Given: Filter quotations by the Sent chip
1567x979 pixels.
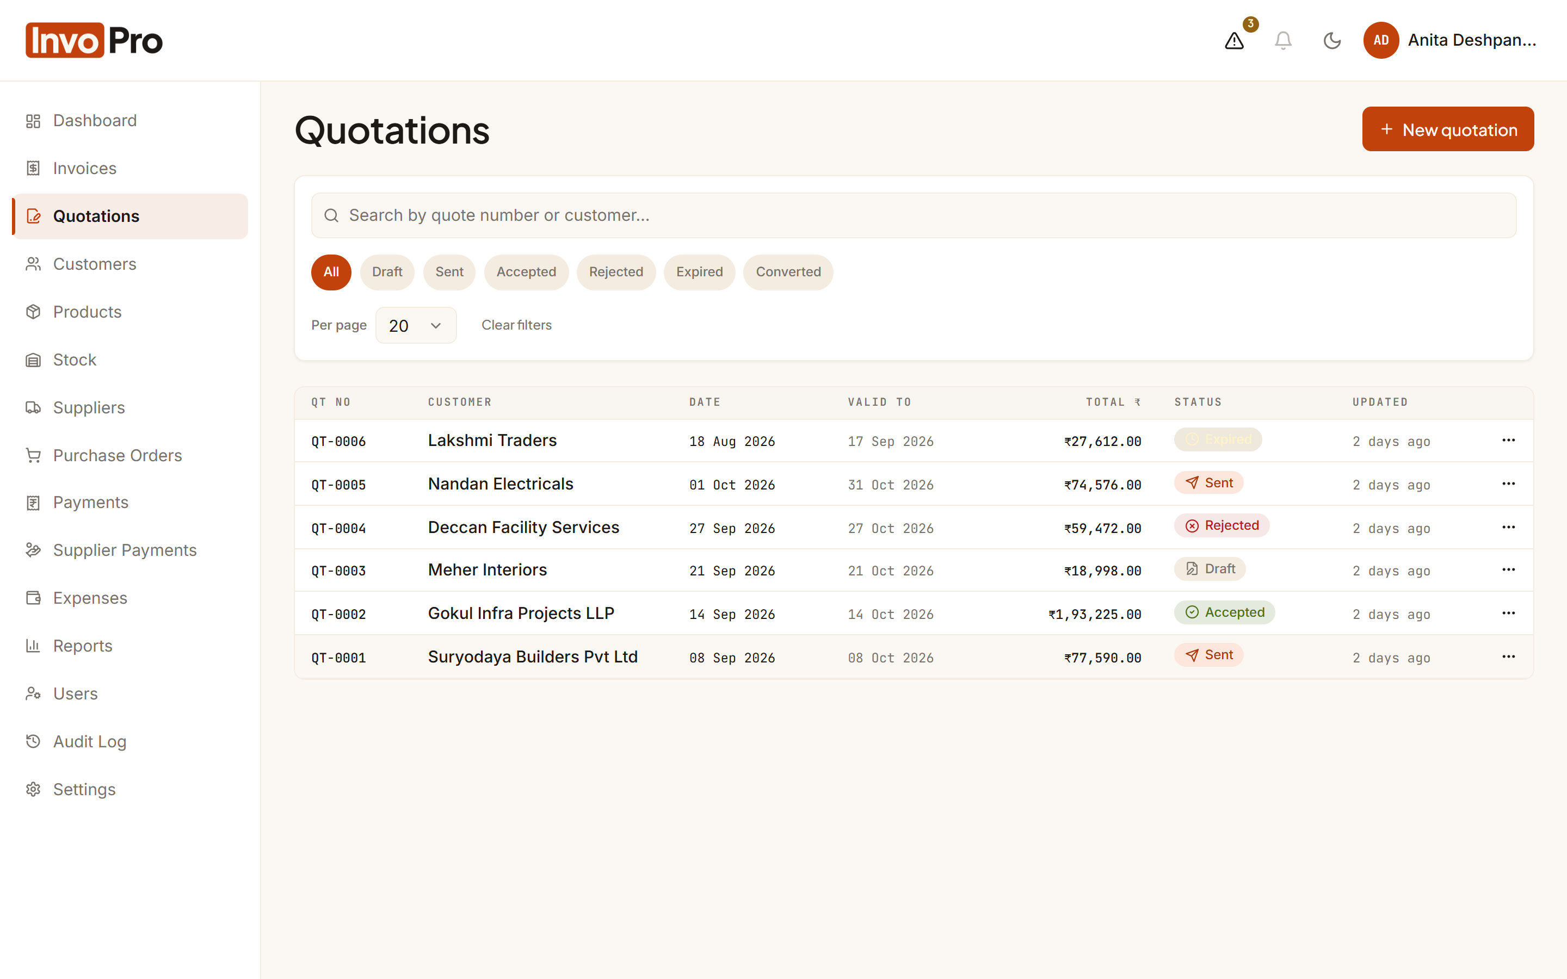Looking at the screenshot, I should coord(449,272).
